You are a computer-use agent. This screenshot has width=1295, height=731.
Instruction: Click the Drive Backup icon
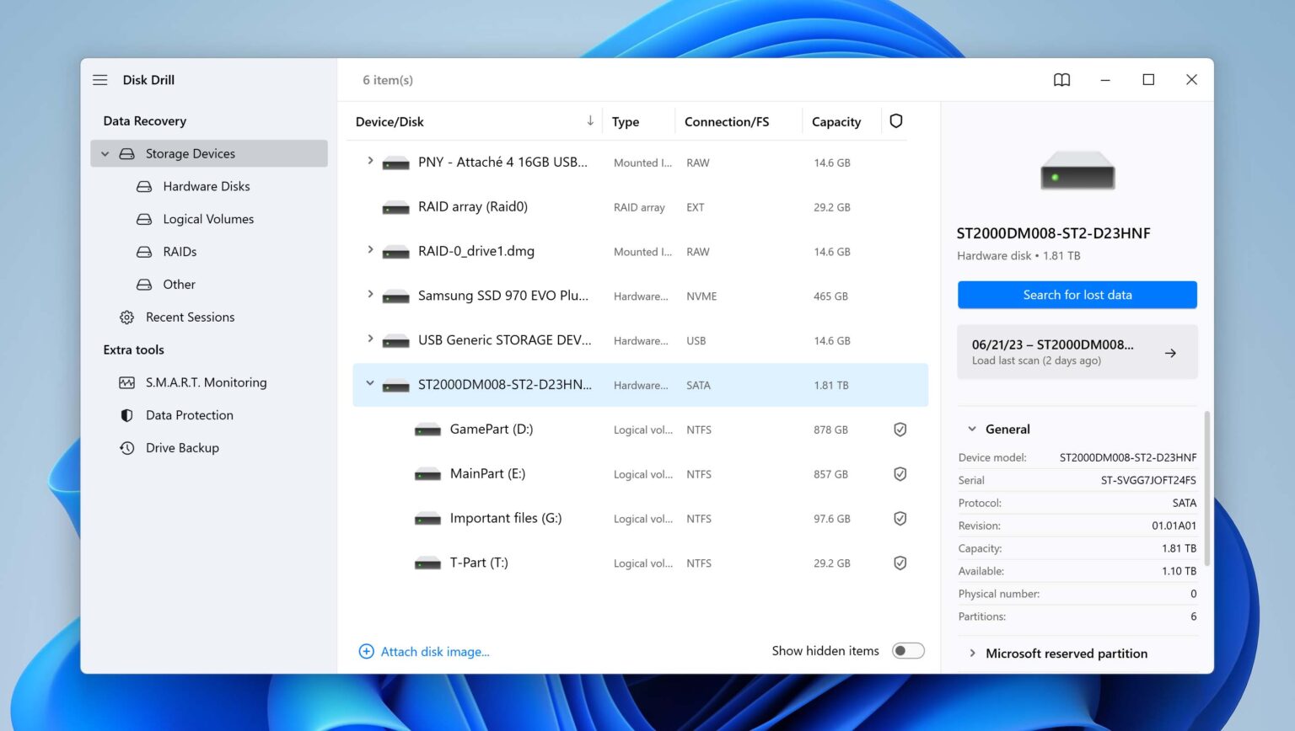click(x=126, y=447)
